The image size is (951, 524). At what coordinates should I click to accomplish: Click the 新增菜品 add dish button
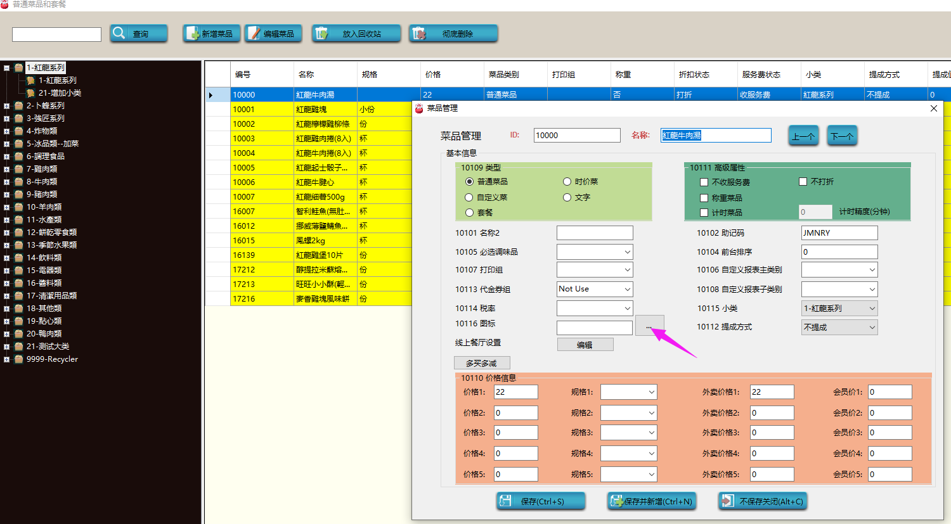tap(211, 34)
